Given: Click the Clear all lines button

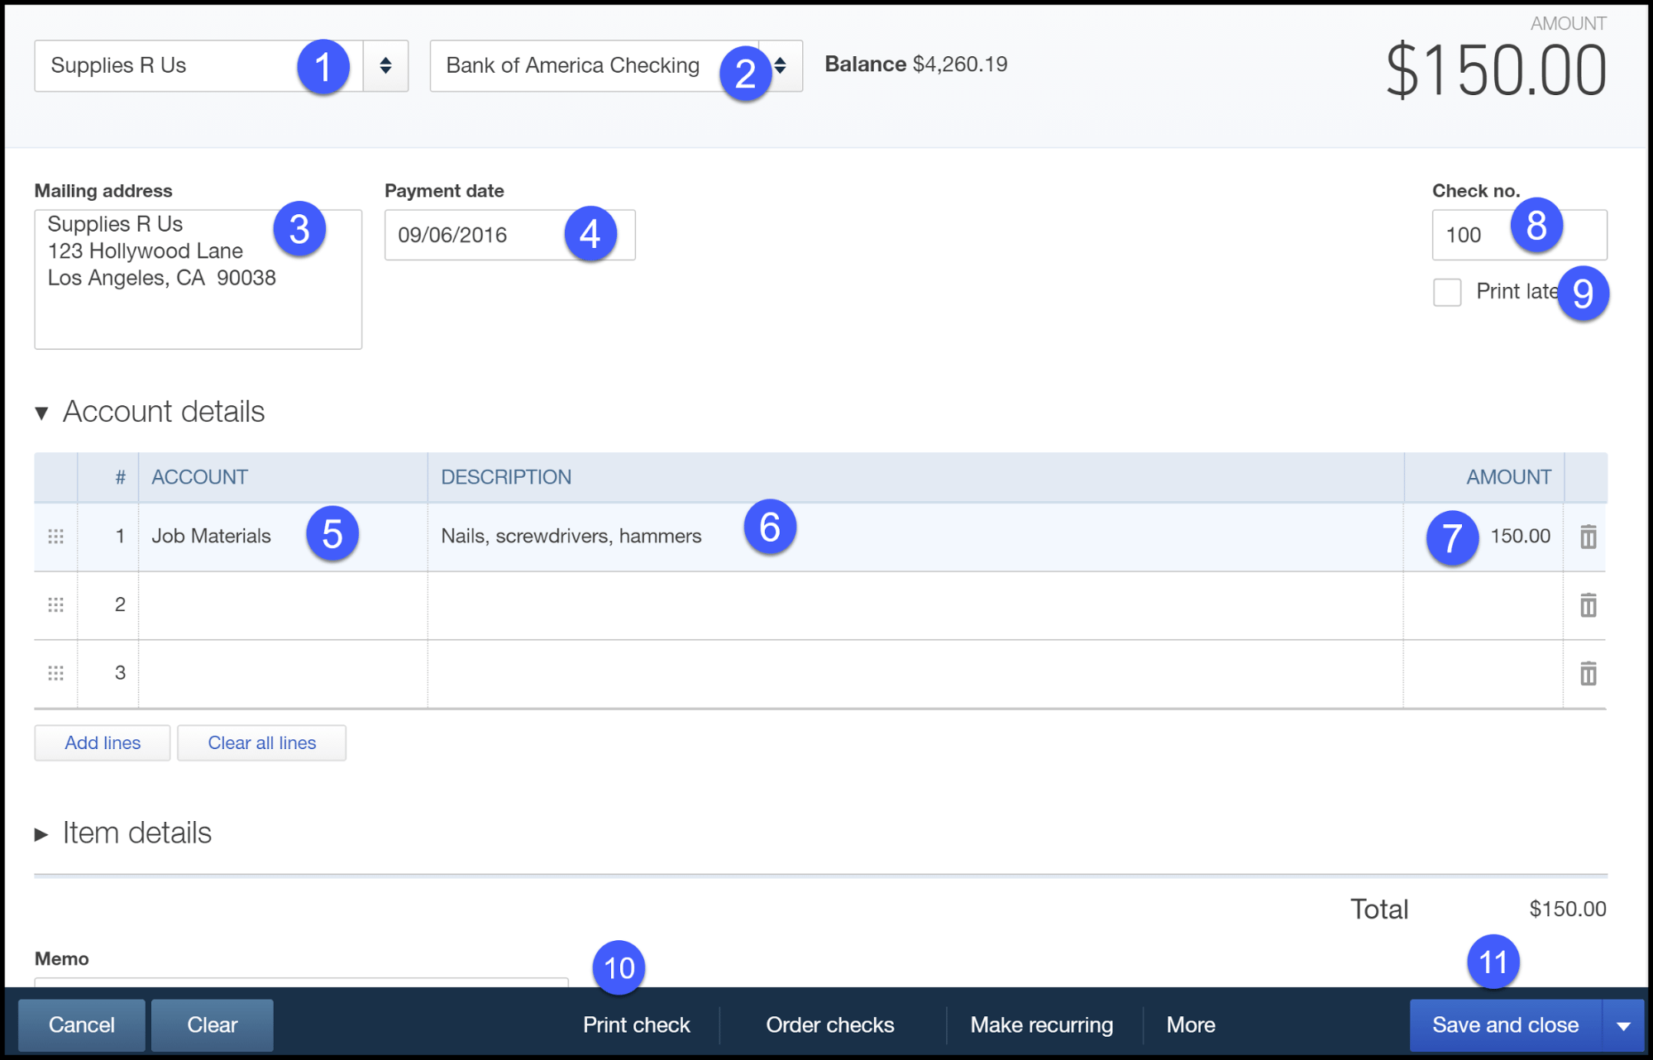Looking at the screenshot, I should tap(261, 742).
